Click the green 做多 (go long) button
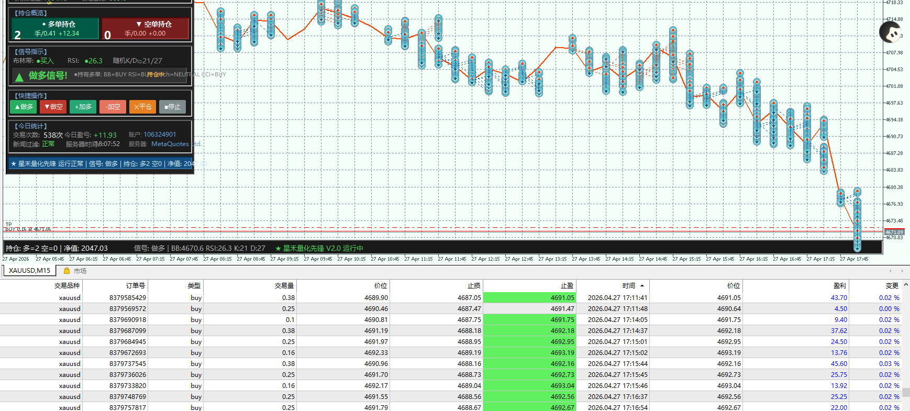Viewport: 910px width, 411px height. click(23, 107)
